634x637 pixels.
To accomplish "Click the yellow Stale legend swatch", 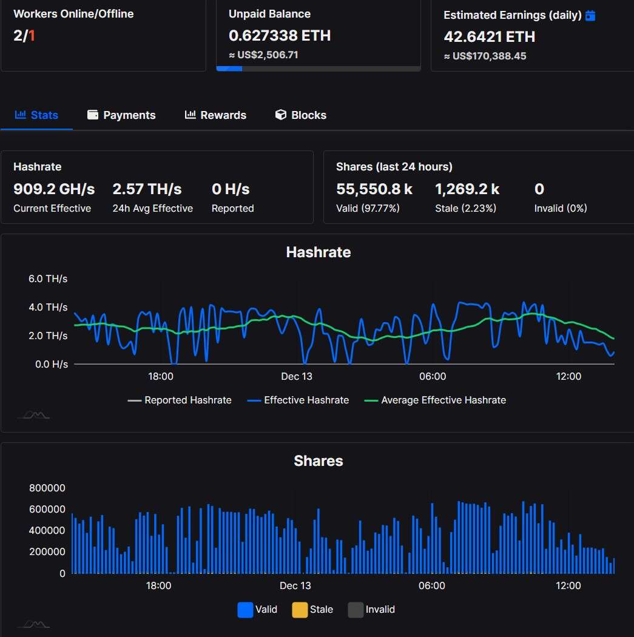I will (300, 610).
